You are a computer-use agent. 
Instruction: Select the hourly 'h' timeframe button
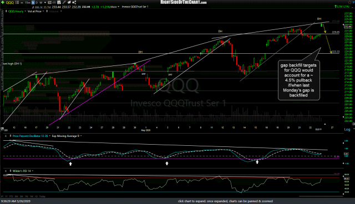point(33,3)
